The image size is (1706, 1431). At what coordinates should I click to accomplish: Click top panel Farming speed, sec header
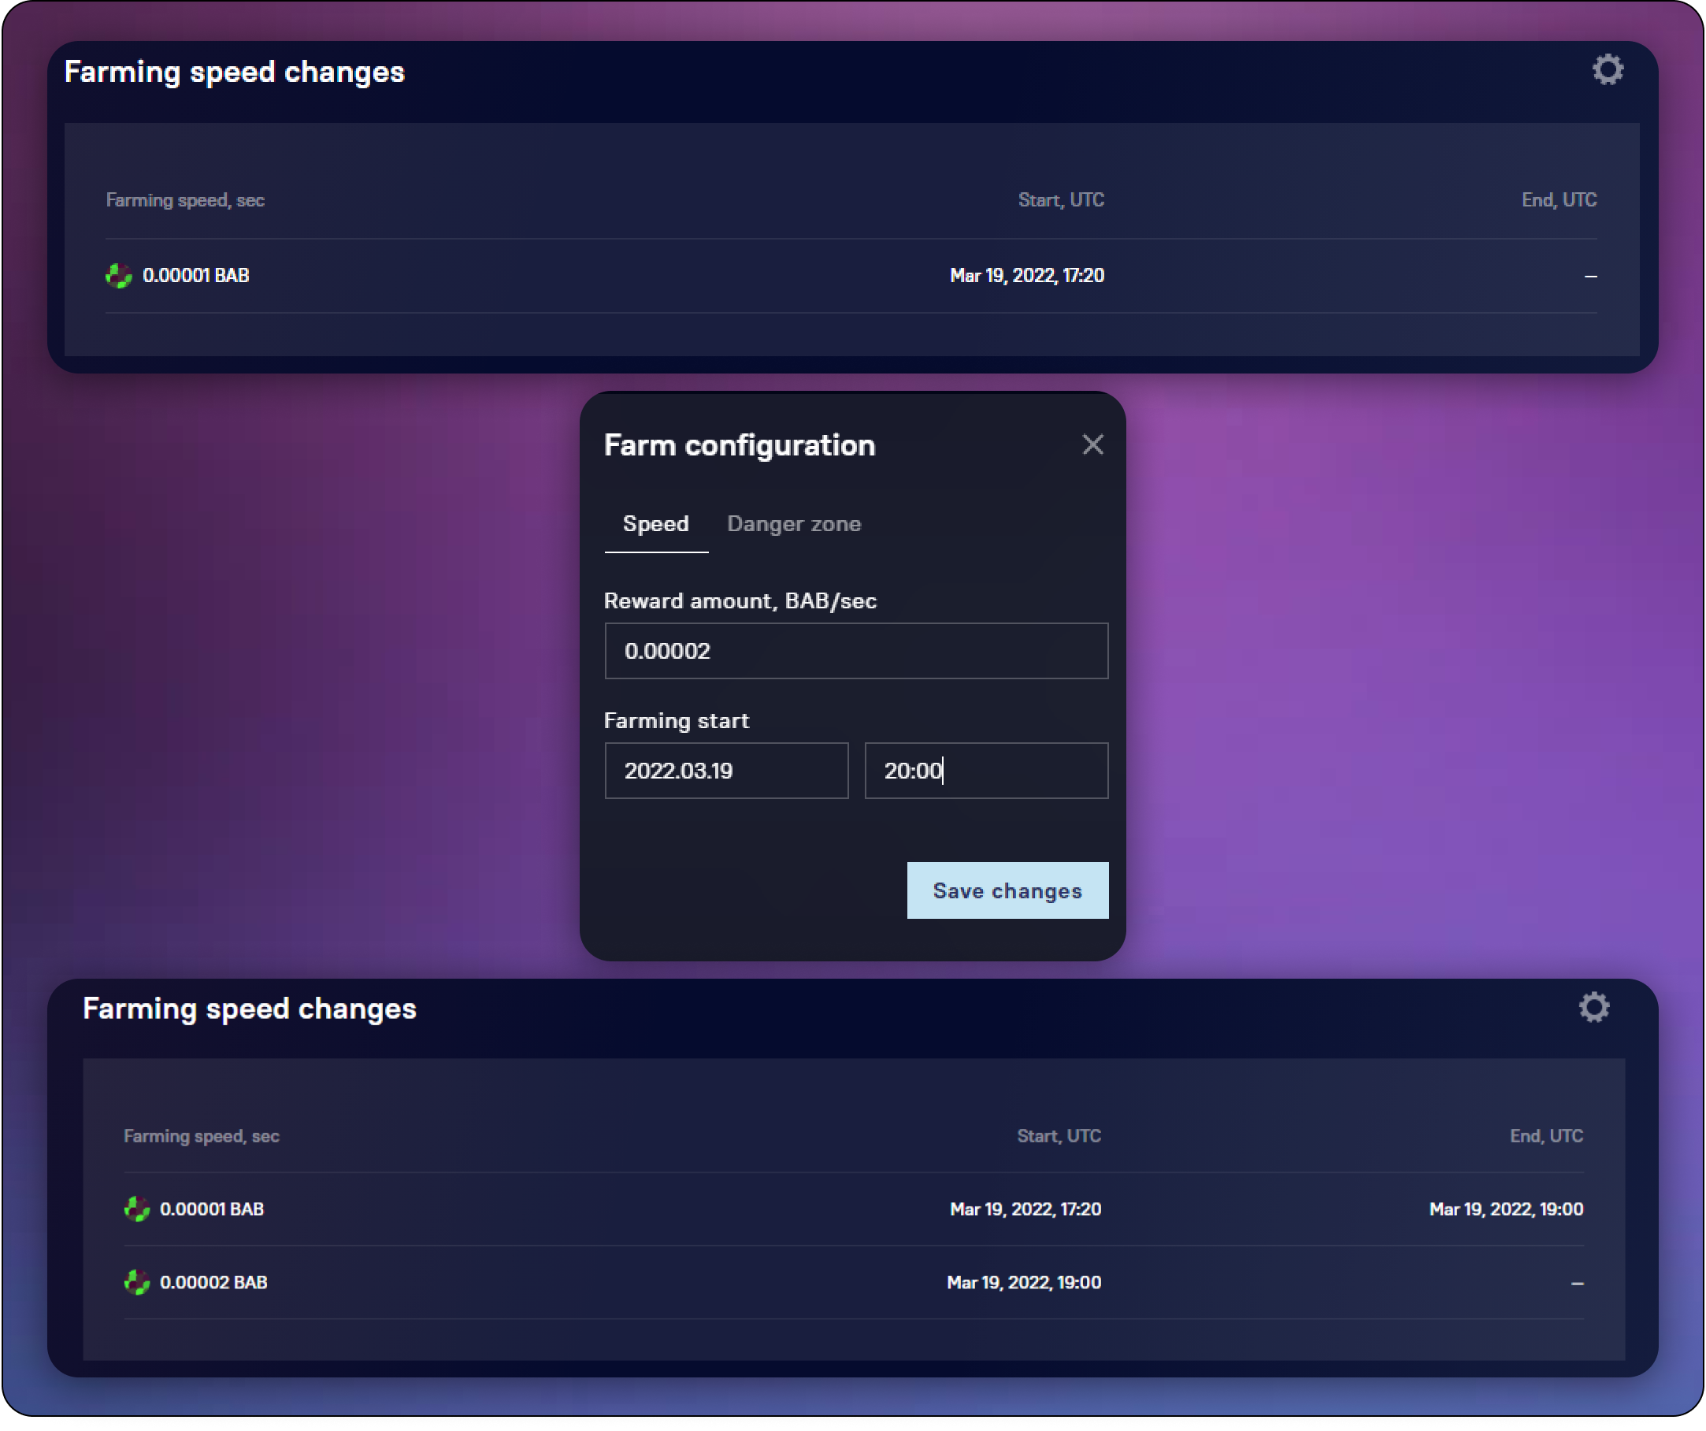point(185,201)
